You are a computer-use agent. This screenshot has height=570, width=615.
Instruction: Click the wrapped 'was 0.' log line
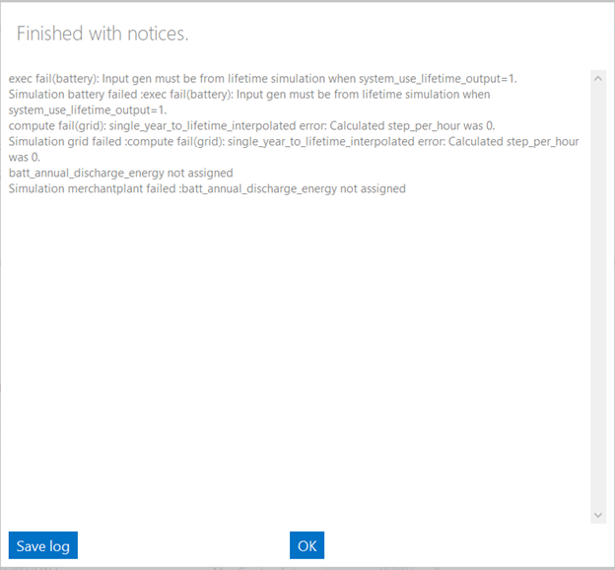(x=24, y=157)
